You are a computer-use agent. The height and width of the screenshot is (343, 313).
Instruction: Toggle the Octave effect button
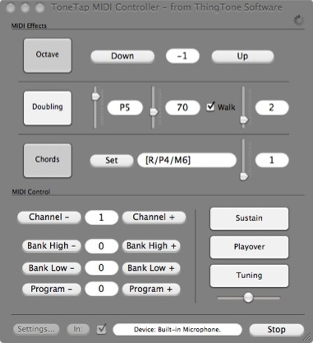[x=48, y=55]
